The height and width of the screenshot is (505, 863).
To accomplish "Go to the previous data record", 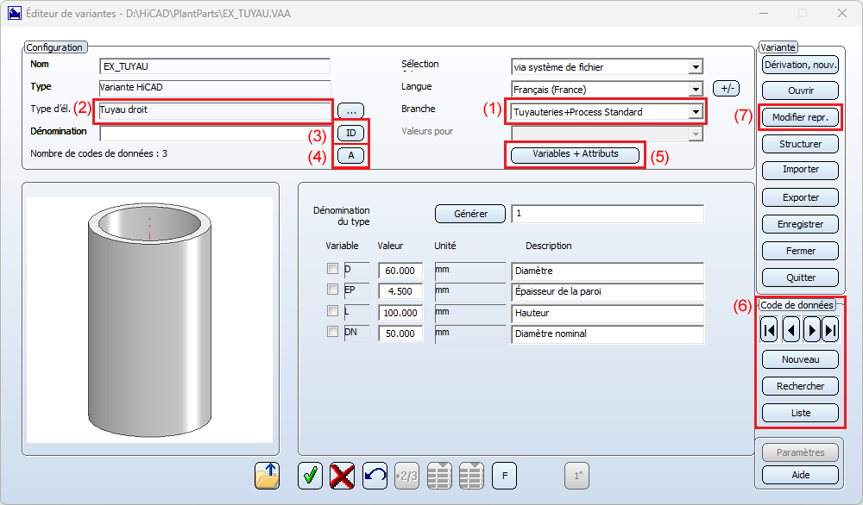I will click(791, 329).
